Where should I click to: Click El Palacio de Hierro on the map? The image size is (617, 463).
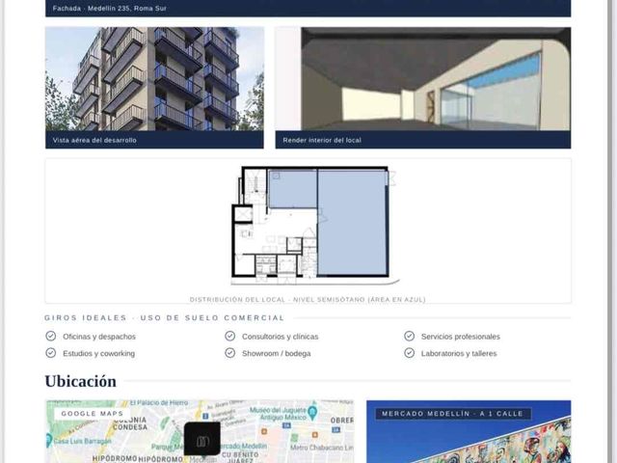(x=160, y=403)
